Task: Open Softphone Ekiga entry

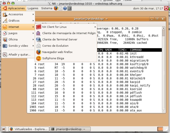Action: [66, 58]
